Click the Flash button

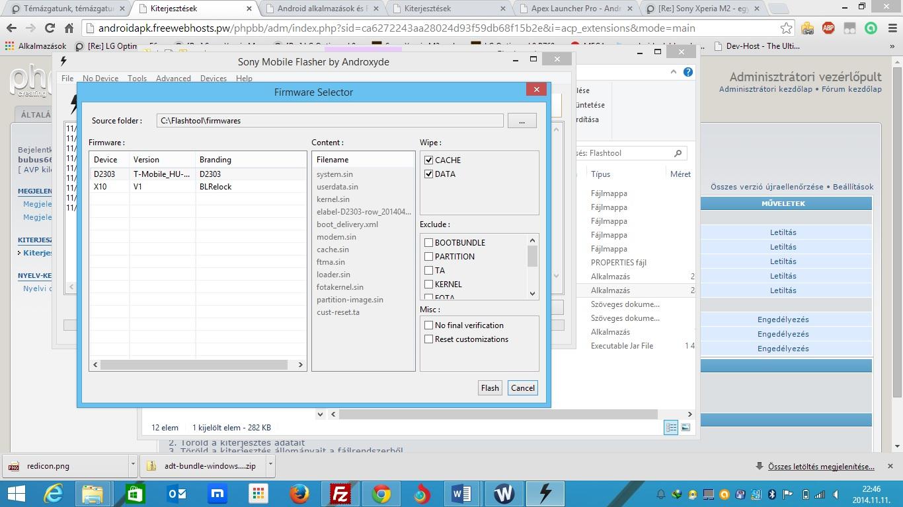click(490, 388)
